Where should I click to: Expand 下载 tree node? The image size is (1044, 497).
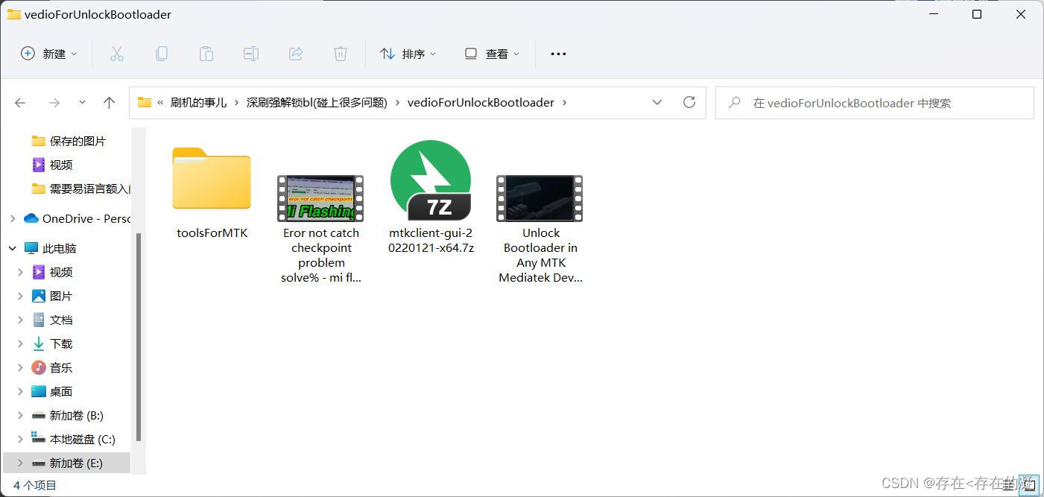21,344
